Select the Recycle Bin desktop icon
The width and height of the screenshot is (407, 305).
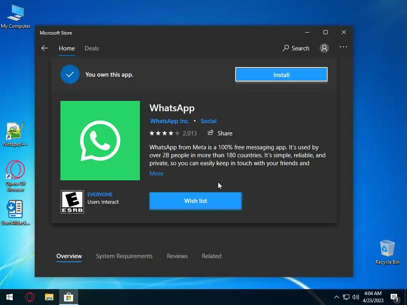point(387,252)
